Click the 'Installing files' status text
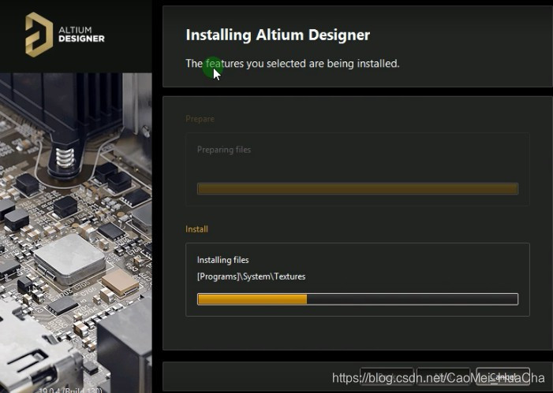 pyautogui.click(x=222, y=260)
